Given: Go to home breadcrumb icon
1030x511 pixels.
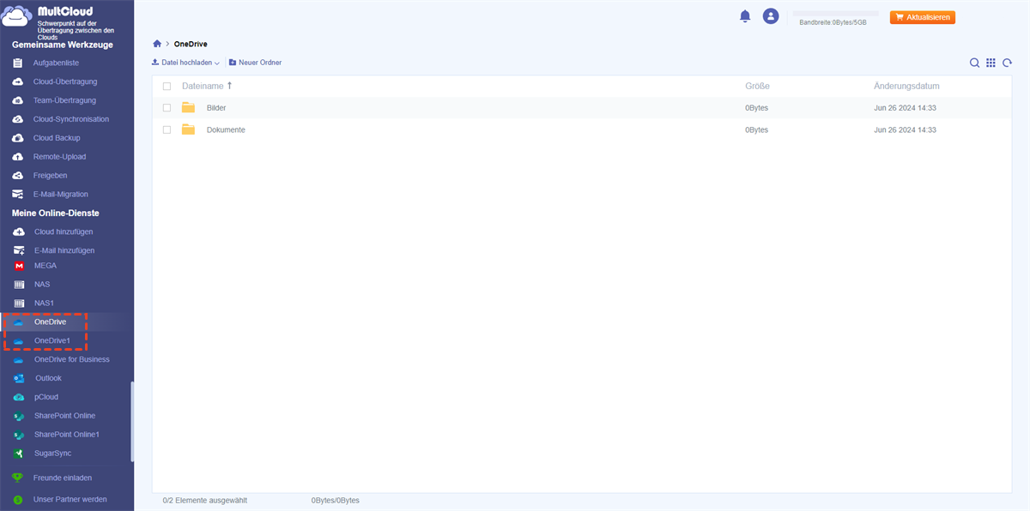Looking at the screenshot, I should click(x=157, y=44).
